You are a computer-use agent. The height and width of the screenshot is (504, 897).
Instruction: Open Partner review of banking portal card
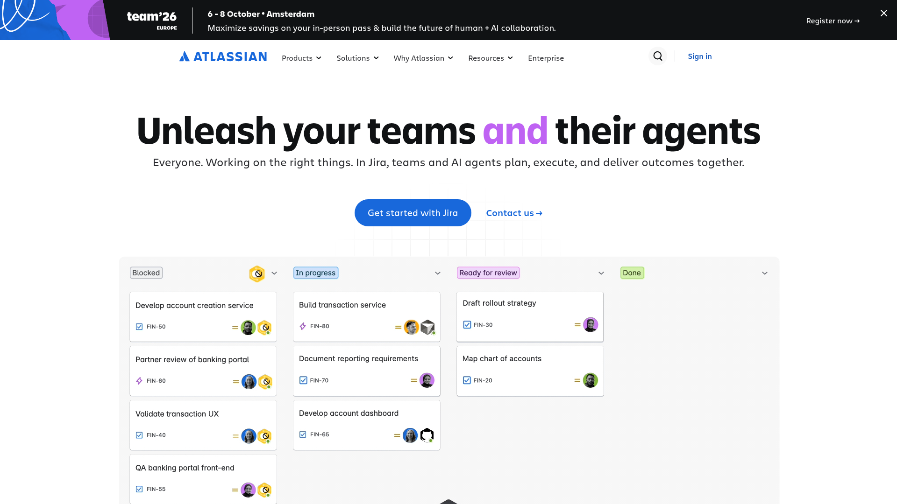click(203, 371)
